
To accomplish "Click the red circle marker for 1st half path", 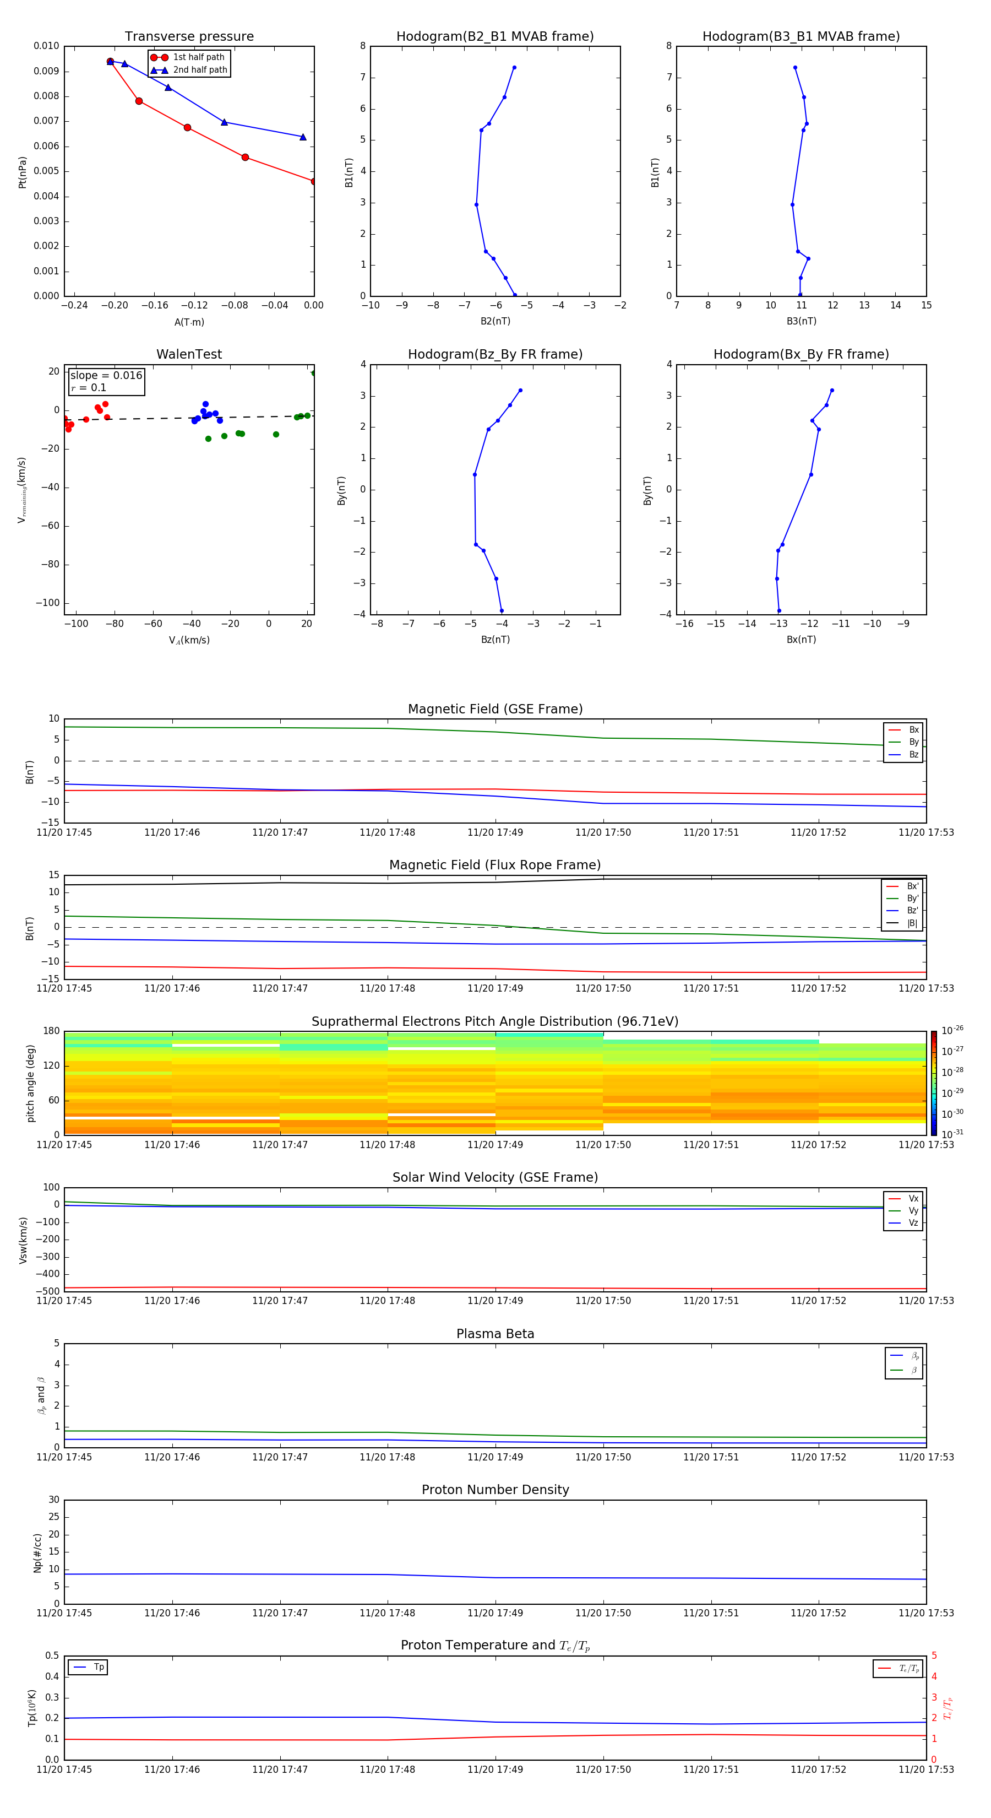I will click(160, 57).
